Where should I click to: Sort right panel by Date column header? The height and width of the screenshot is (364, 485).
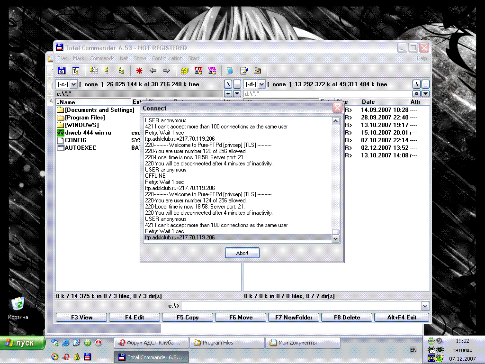(x=385, y=102)
